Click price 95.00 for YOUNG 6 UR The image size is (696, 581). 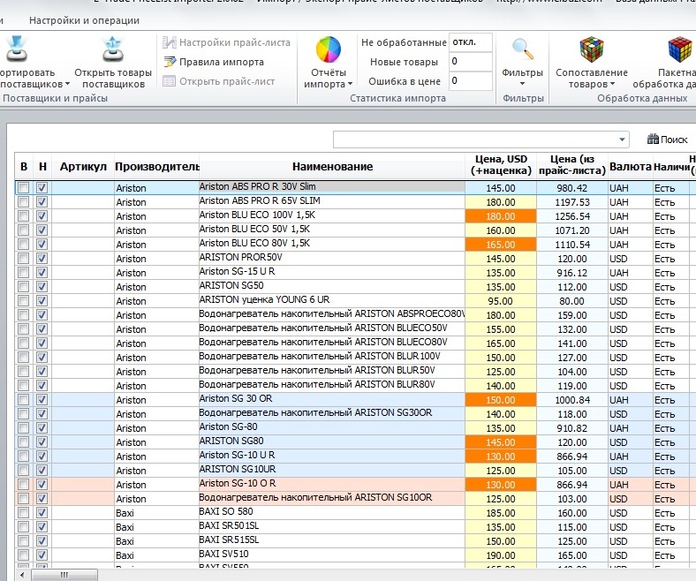coord(501,301)
